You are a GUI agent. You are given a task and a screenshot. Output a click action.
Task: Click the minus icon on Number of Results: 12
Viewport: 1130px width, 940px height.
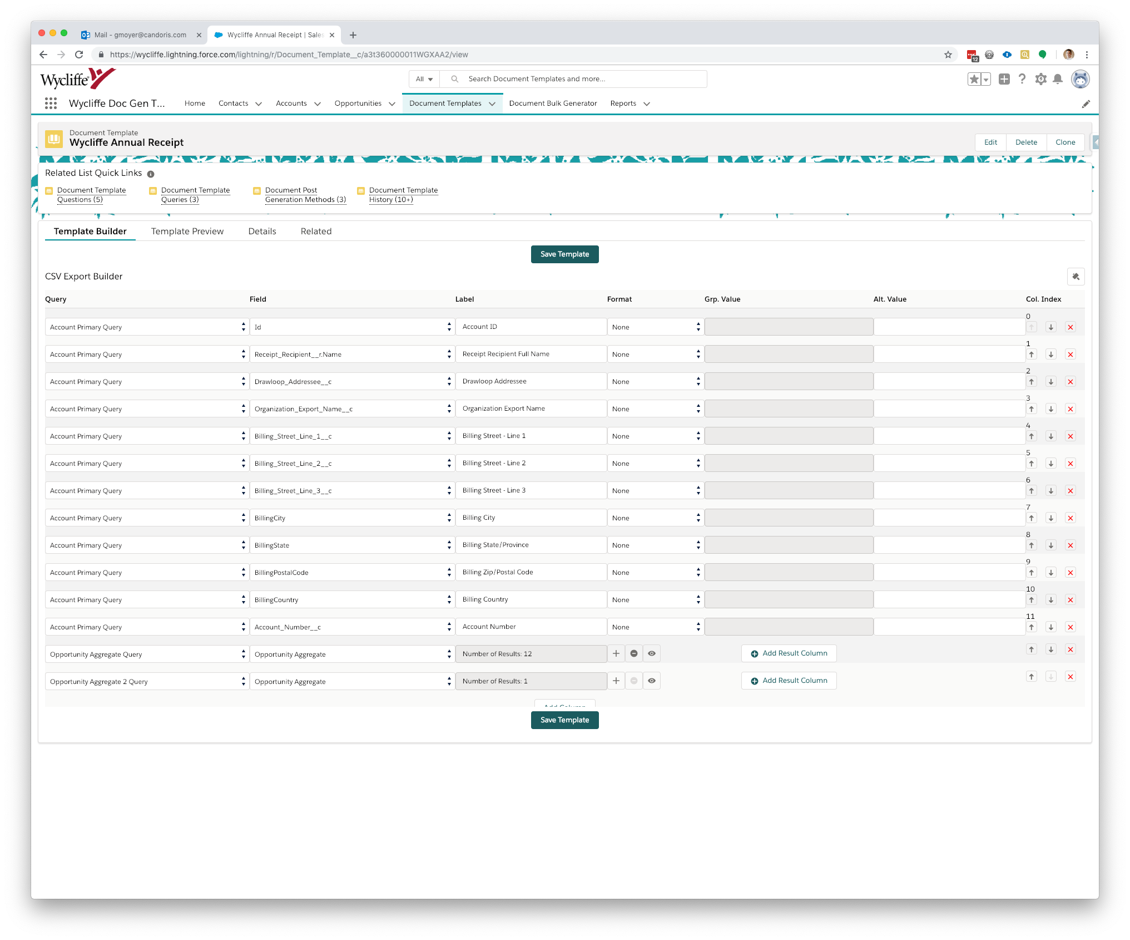634,654
